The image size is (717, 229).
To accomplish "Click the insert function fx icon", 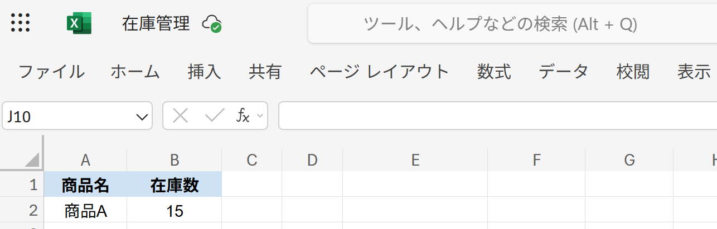I will [x=243, y=116].
